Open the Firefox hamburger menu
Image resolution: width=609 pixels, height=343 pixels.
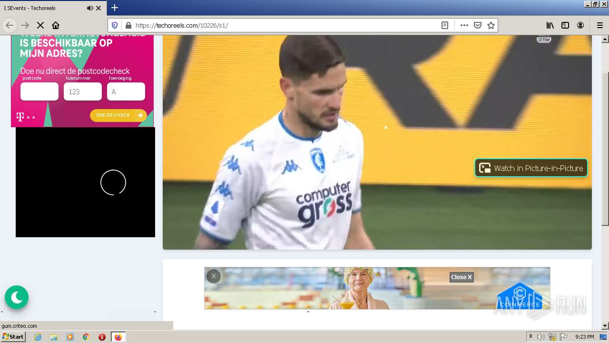[x=600, y=25]
